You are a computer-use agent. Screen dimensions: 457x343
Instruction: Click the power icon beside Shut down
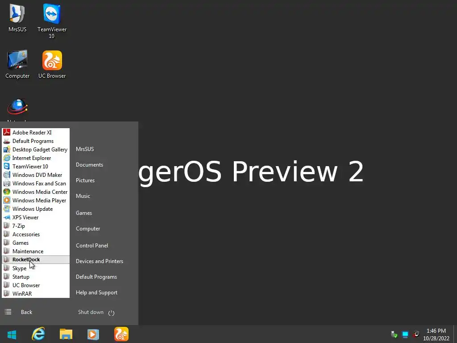pyautogui.click(x=111, y=313)
